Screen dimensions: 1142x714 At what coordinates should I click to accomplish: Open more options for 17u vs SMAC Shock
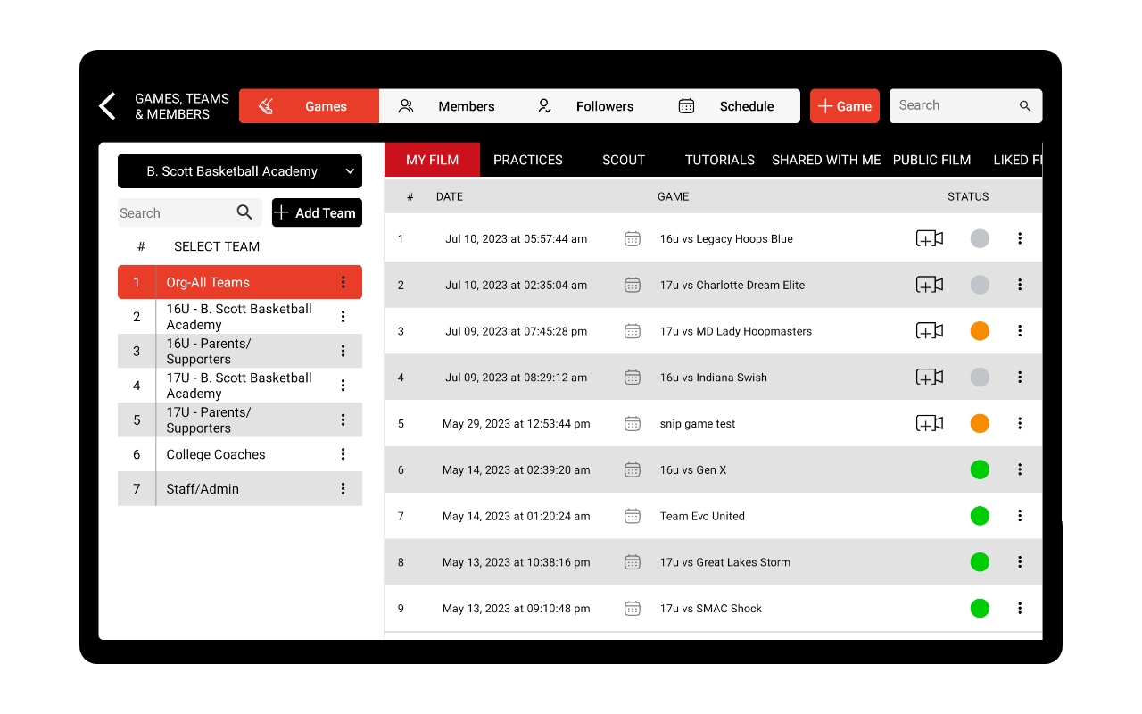tap(1020, 609)
